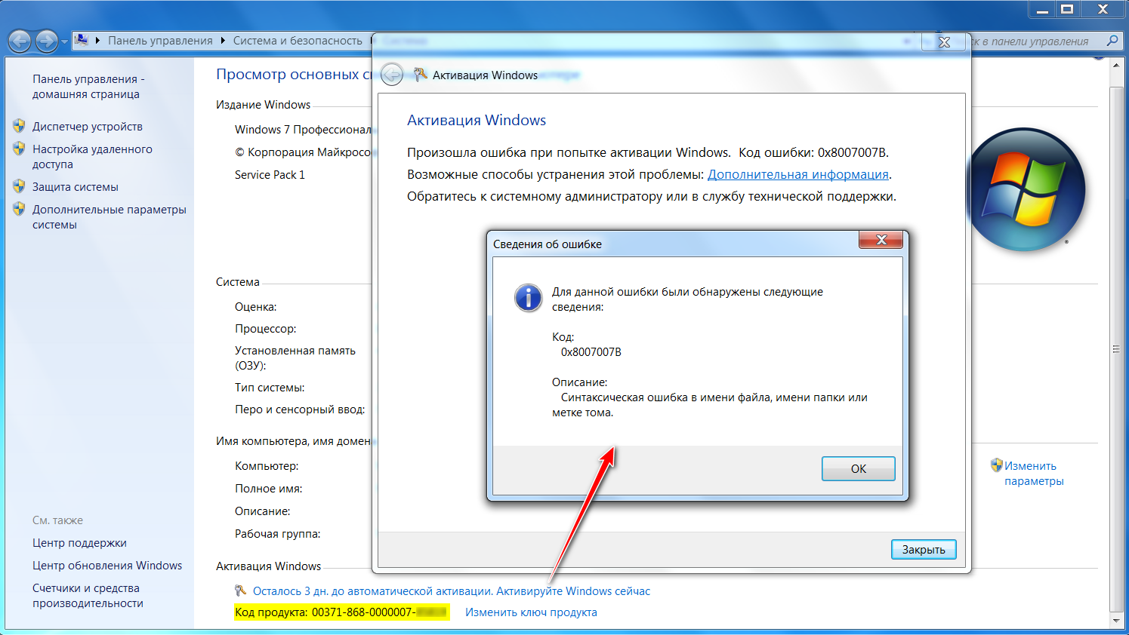1129x635 pixels.
Task: Open 'Настройка удаленного доступа' link
Action: (x=92, y=157)
